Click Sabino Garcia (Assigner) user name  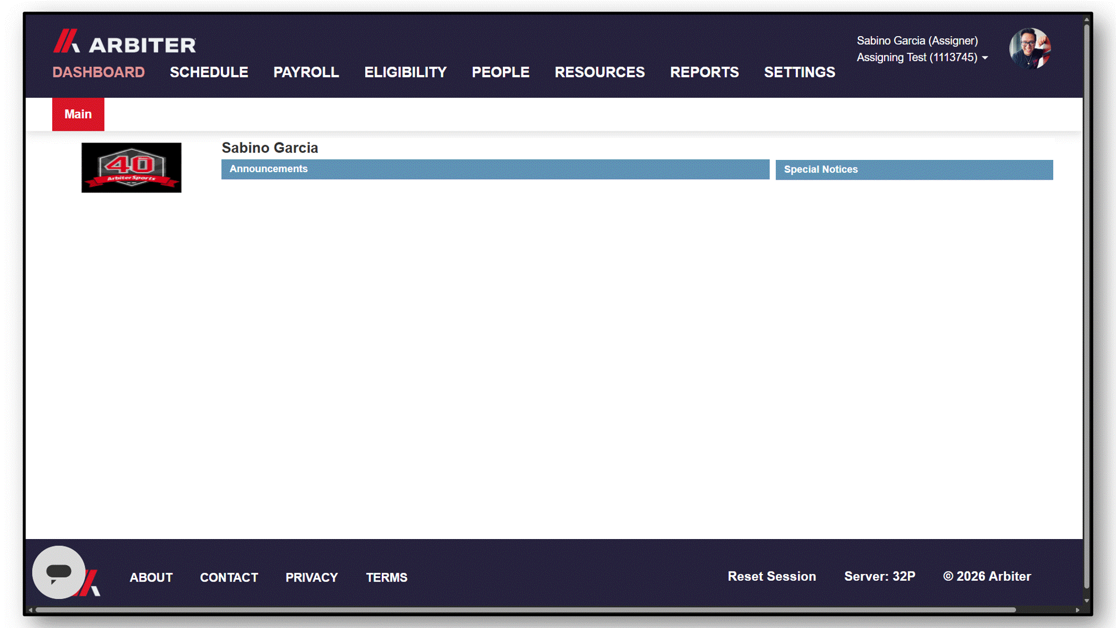point(917,41)
